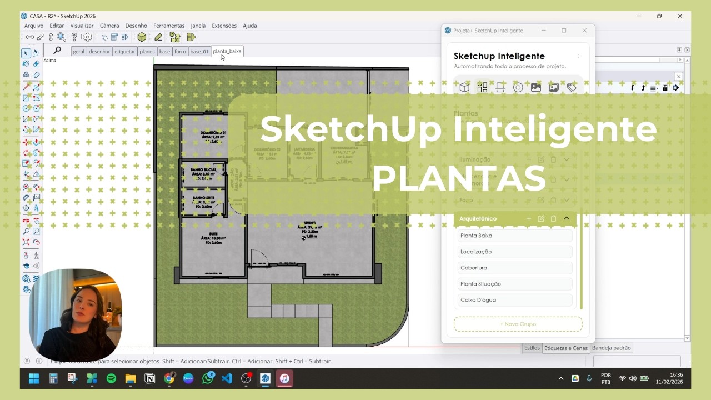Click the scroll-down arrow of the tray scrollbar
The width and height of the screenshot is (711, 400).
click(x=687, y=338)
